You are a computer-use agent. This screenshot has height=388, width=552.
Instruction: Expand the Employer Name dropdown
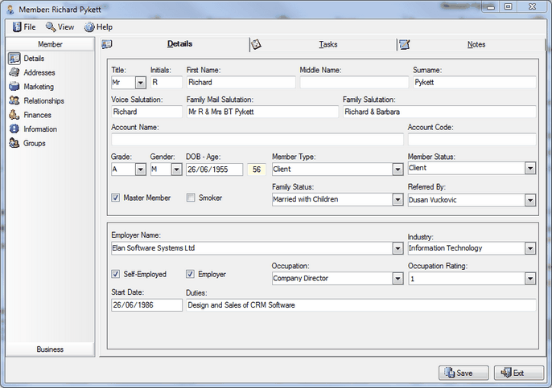tap(398, 248)
